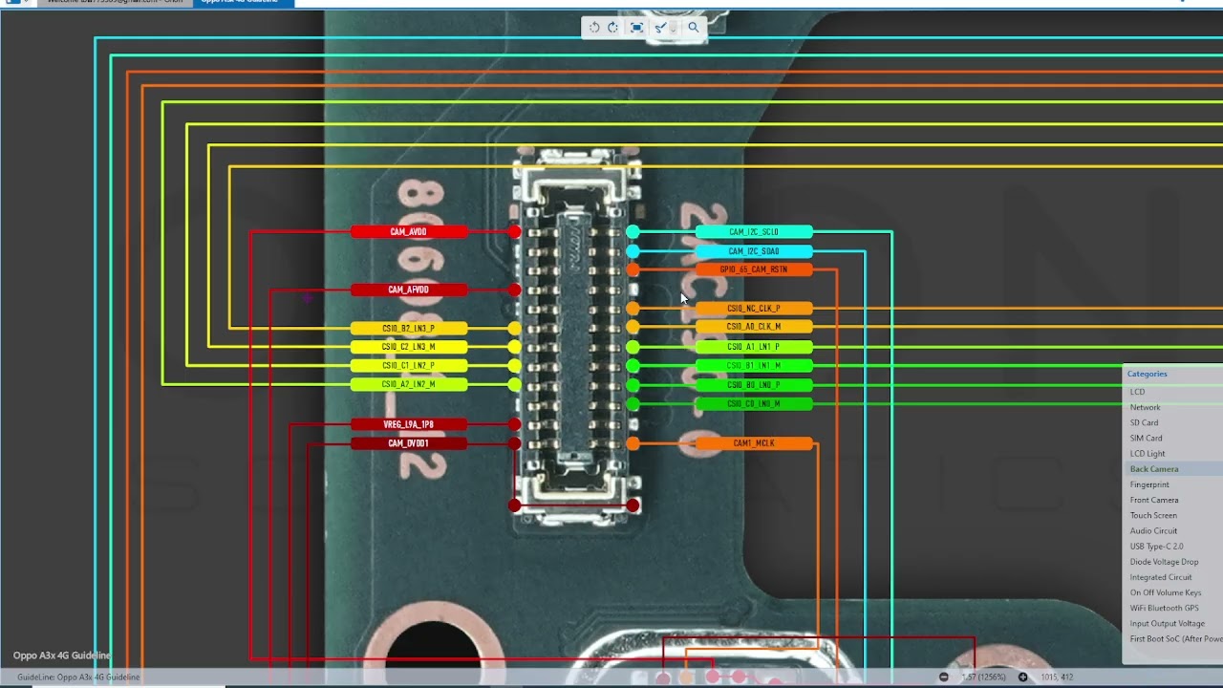Click the zoom level 1.57 (1256%) readout
Screen dimensions: 1223x688
[x=983, y=677]
